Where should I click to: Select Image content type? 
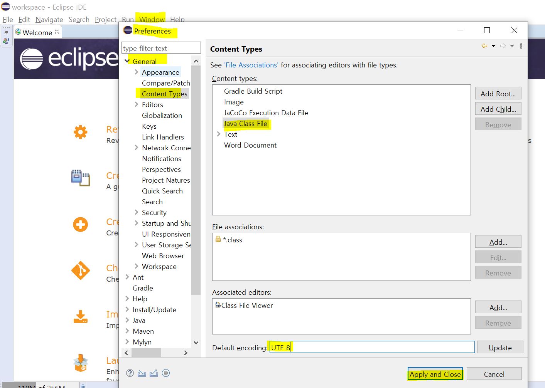click(234, 102)
